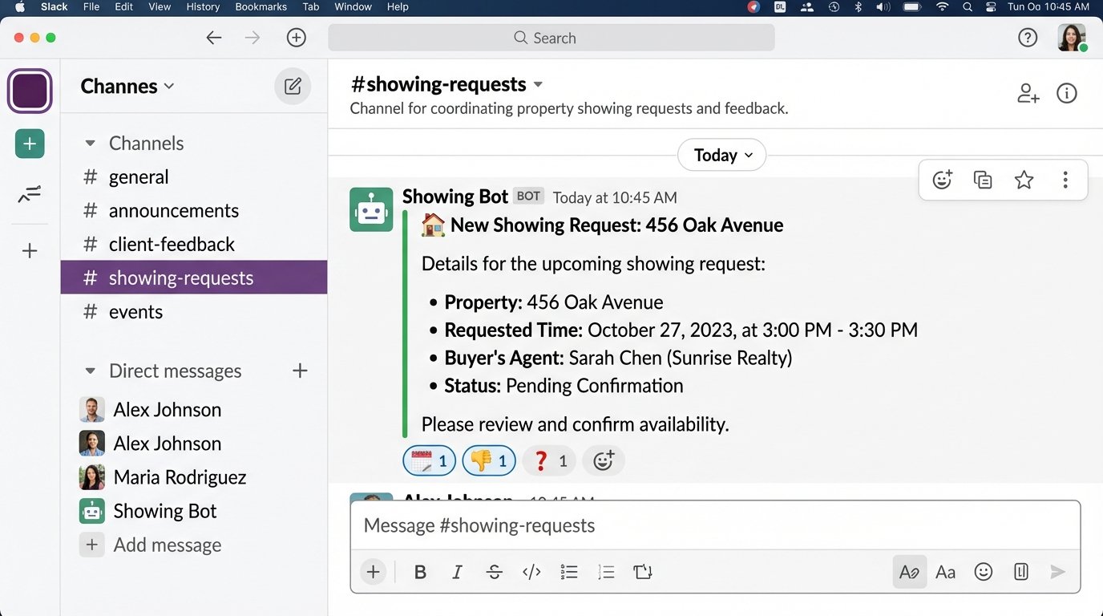
Task: Click the thumbs-down reaction pill
Action: [x=488, y=460]
